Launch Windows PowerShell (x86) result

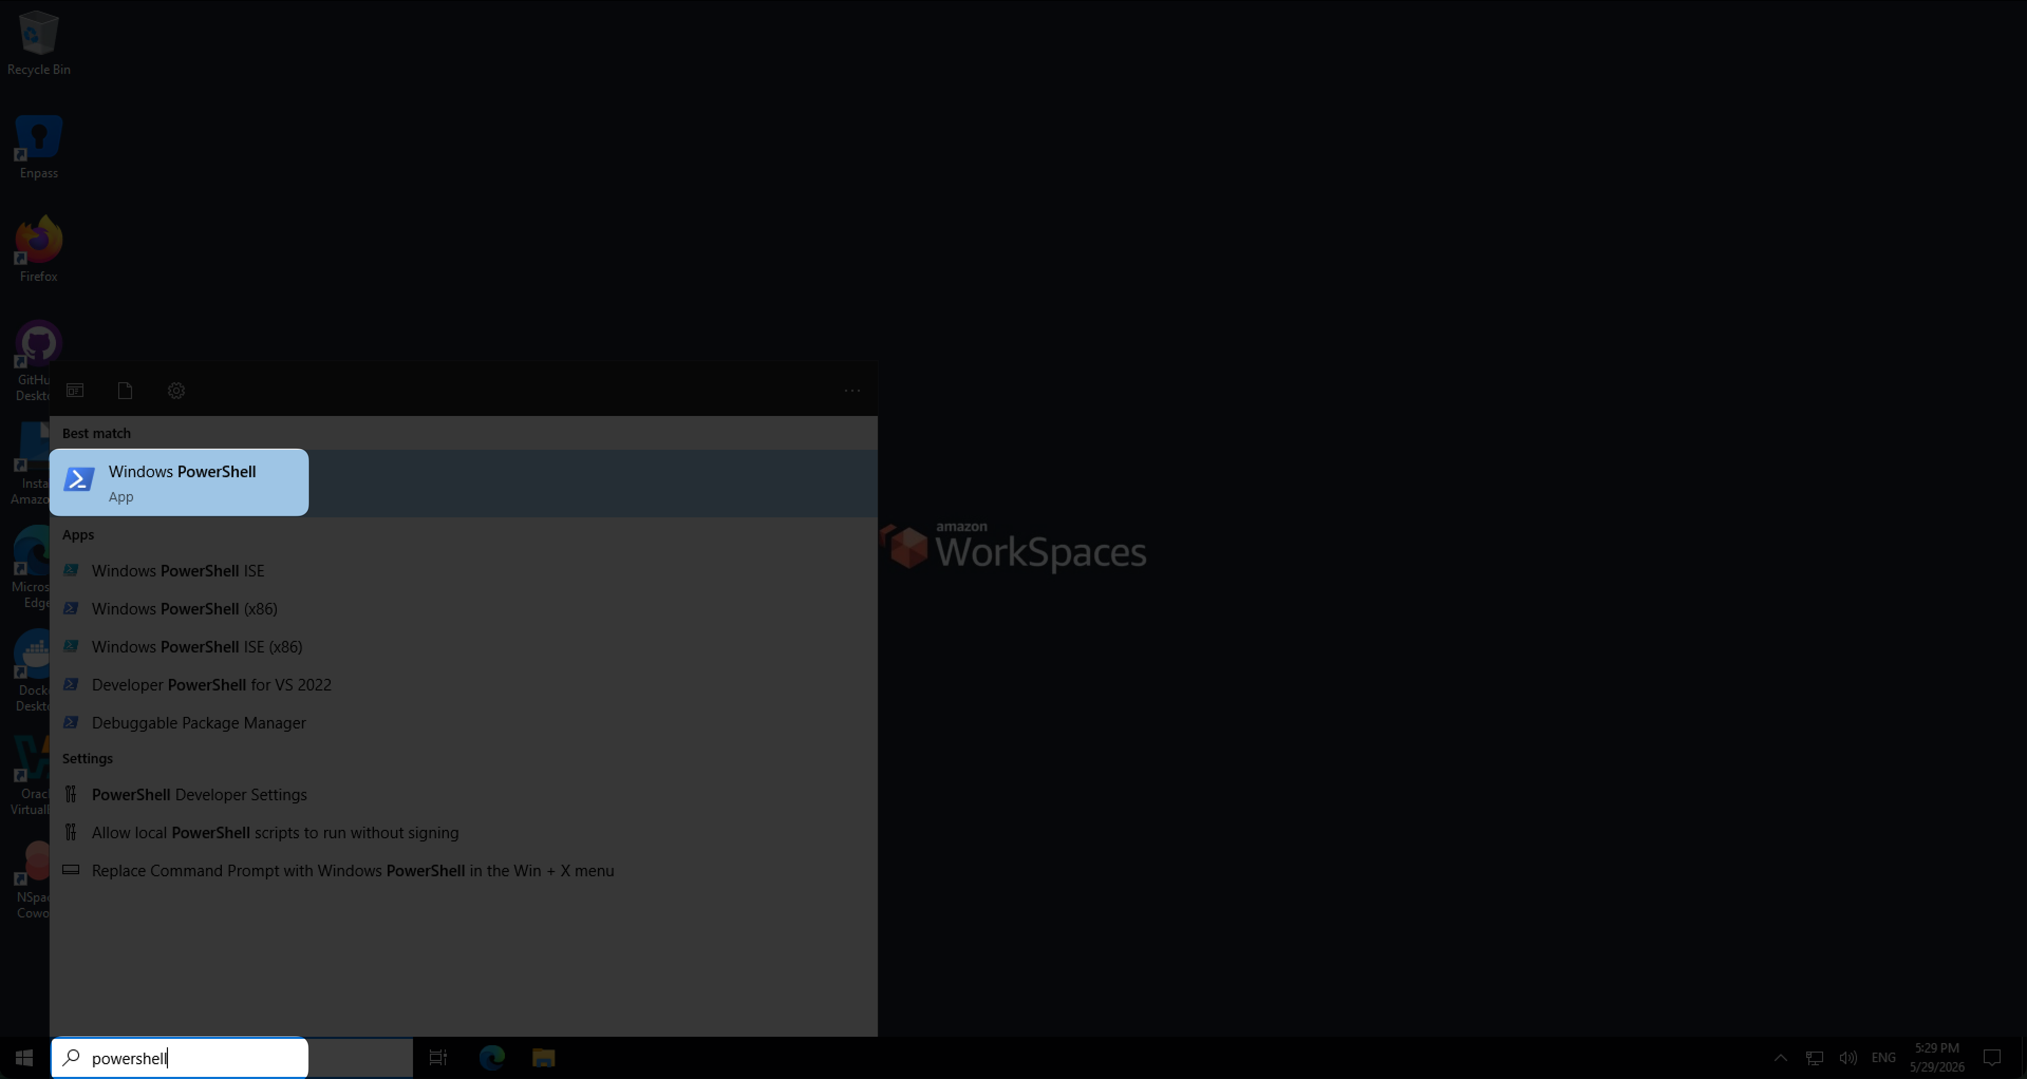464,609
